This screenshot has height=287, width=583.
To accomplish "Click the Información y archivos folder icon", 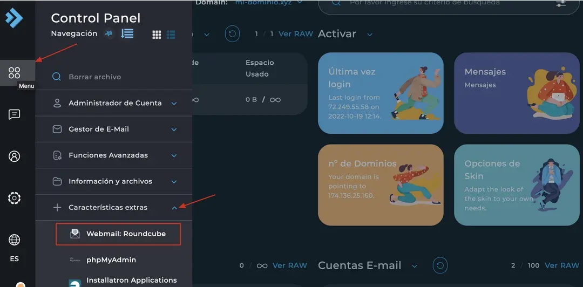I will pyautogui.click(x=57, y=181).
